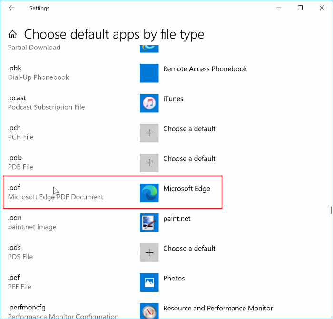Select the .pef extension text
The image size is (333, 319).
coord(14,278)
